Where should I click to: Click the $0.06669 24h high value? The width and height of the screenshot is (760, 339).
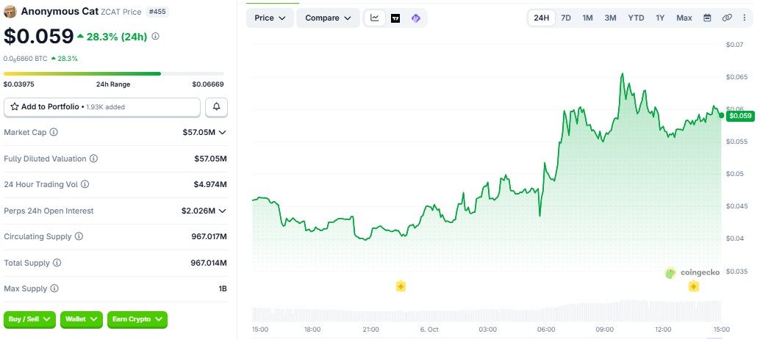click(208, 84)
